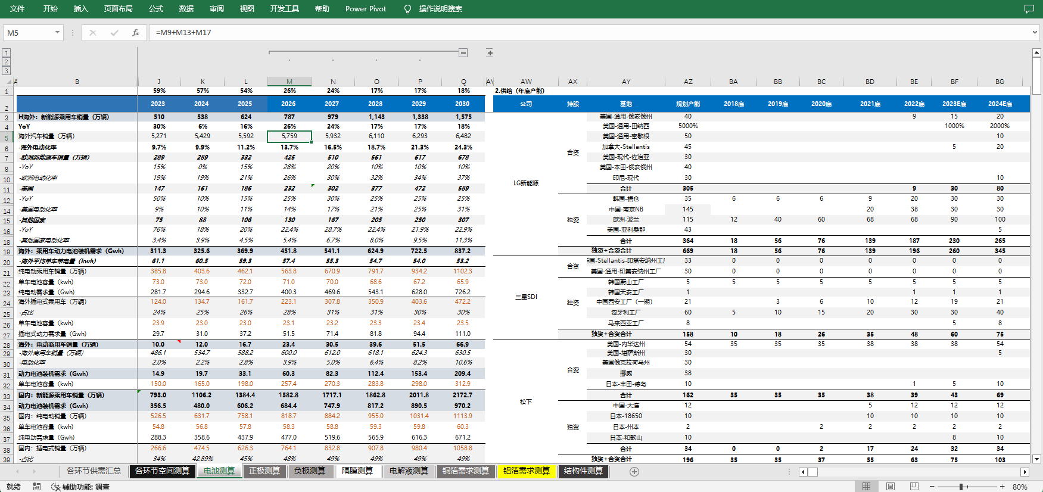Image resolution: width=1043 pixels, height=492 pixels.
Task: Select cell 5,759 in 2026 column
Action: coord(289,136)
